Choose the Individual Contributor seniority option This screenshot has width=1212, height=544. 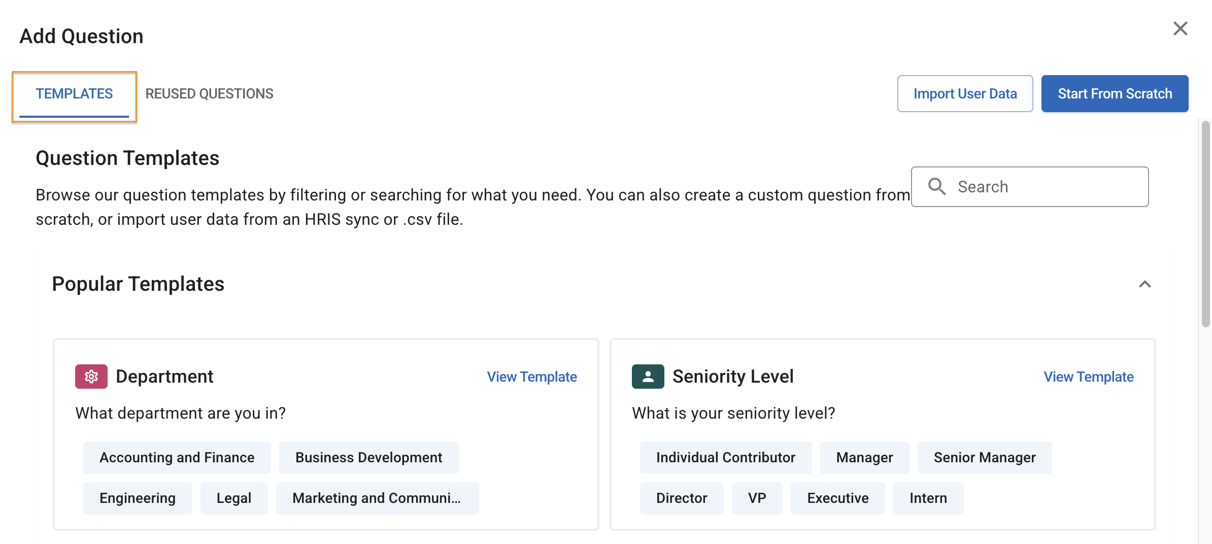pos(726,457)
